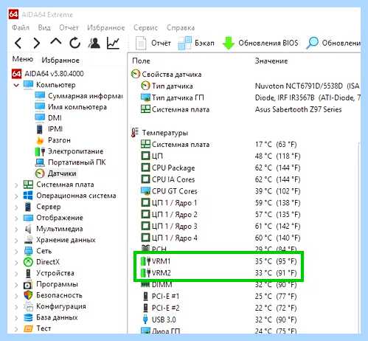Refresh the view with the circular arrow
368x341 pixels.
[74, 43]
